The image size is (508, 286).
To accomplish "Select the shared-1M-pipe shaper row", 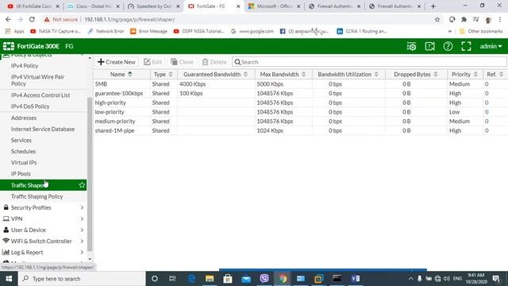I will click(300, 130).
